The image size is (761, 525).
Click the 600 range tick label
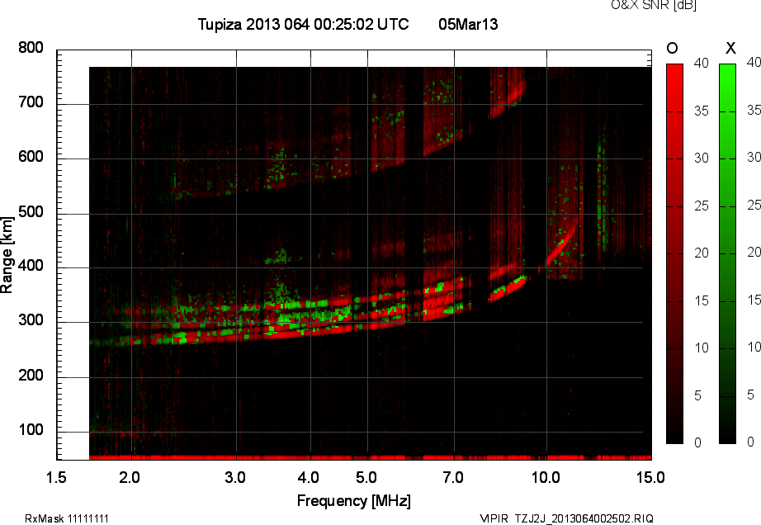pyautogui.click(x=31, y=157)
